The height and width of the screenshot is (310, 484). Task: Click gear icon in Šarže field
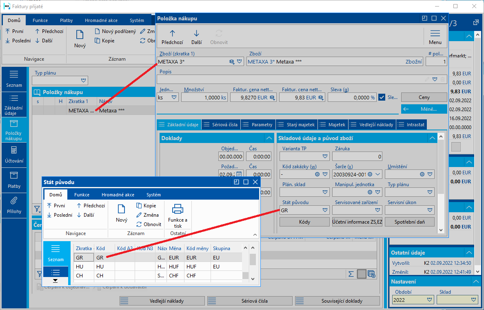[x=370, y=174]
